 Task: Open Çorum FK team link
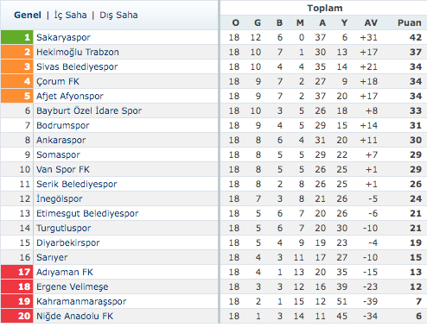58,81
